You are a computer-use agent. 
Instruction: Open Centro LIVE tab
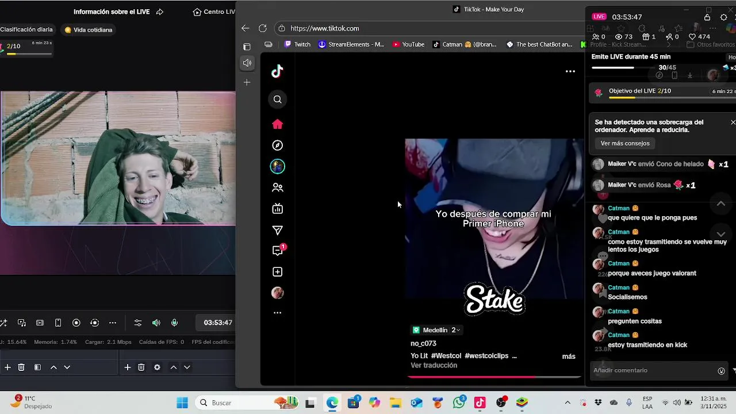coord(214,11)
